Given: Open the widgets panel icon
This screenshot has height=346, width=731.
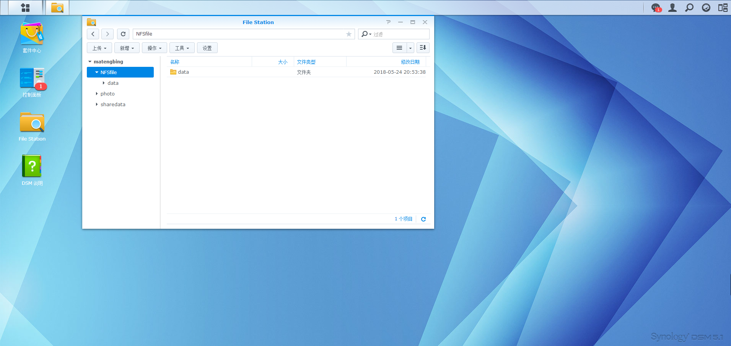Looking at the screenshot, I should pos(706,8).
